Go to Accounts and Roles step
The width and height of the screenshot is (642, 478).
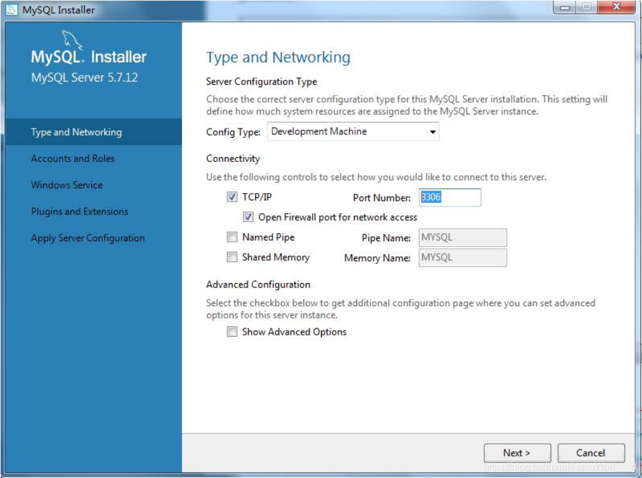(x=73, y=158)
